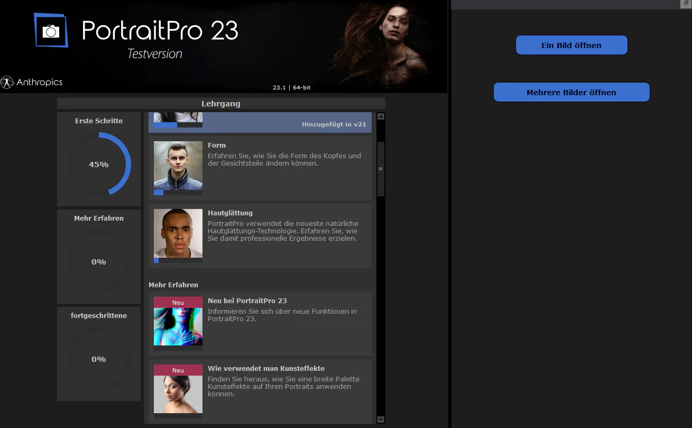The image size is (692, 428).
Task: Open the "Mehr Erfahren" 0% progress panel
Action: (x=99, y=257)
